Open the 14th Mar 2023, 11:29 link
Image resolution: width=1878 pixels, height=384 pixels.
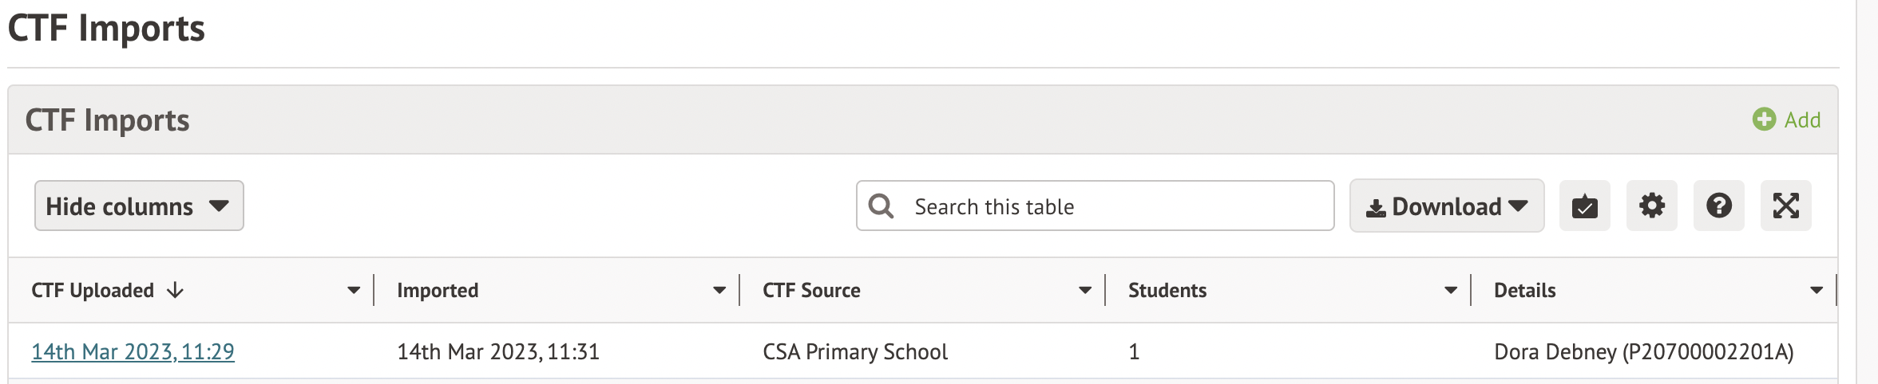click(133, 352)
